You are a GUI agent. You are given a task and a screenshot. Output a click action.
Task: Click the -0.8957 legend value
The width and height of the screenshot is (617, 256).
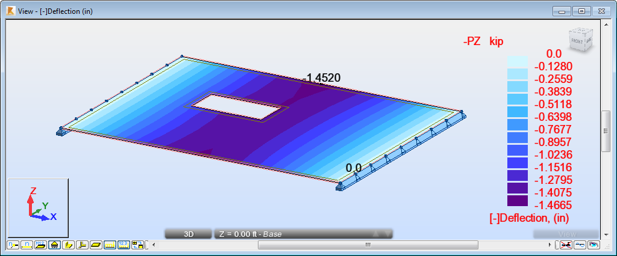(553, 142)
